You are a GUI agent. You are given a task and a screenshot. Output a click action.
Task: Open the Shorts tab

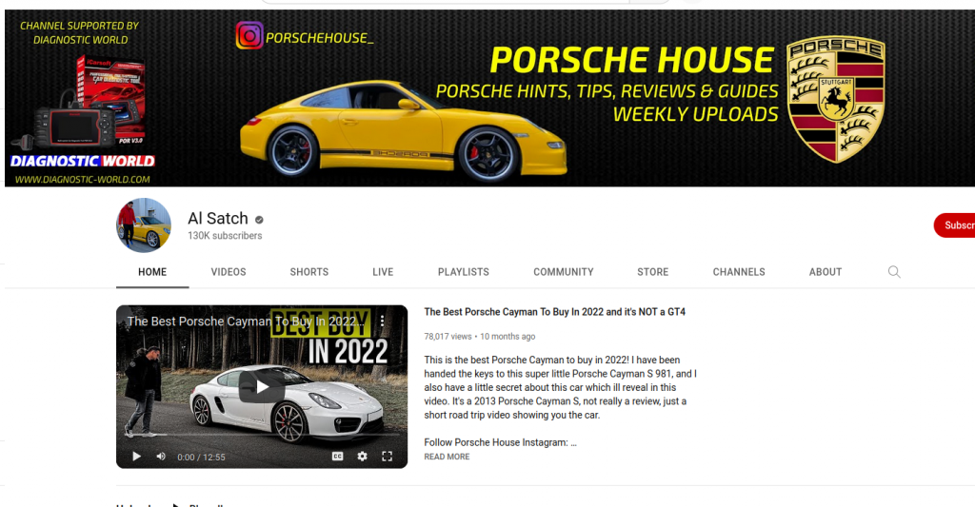309,272
